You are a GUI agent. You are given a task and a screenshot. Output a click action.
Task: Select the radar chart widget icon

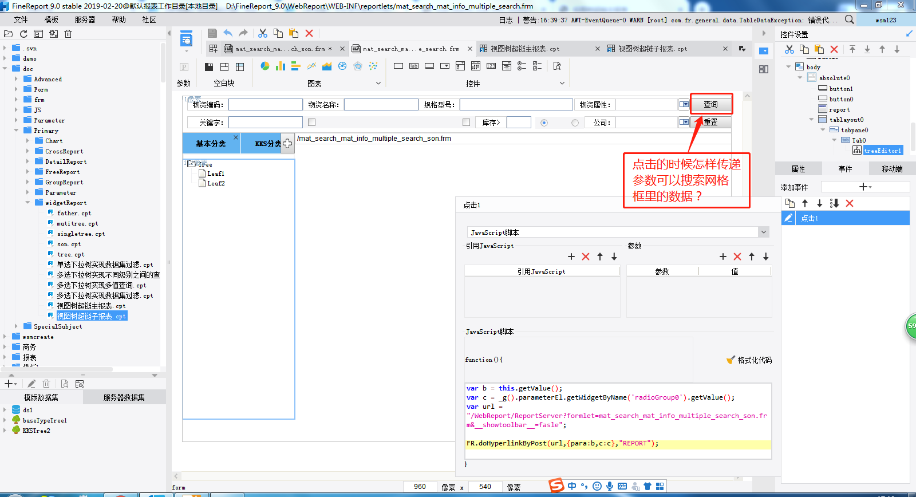click(358, 66)
